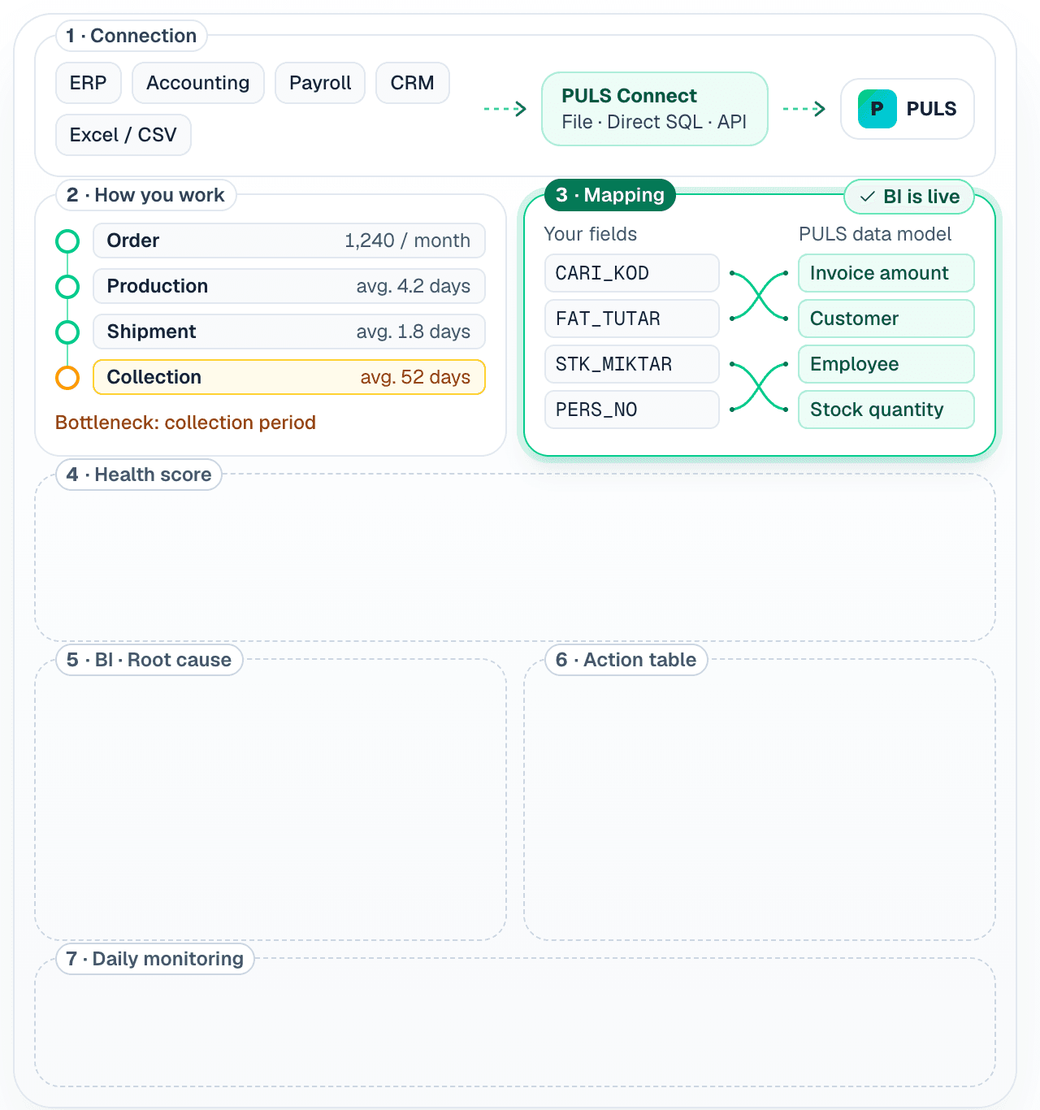This screenshot has height=1110, width=1040.
Task: Click the ERP source chip
Action: click(89, 83)
